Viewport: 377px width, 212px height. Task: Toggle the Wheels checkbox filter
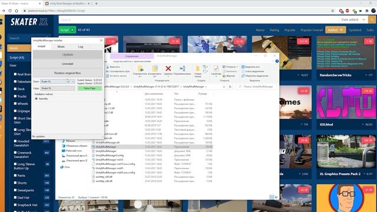(x=15, y=104)
